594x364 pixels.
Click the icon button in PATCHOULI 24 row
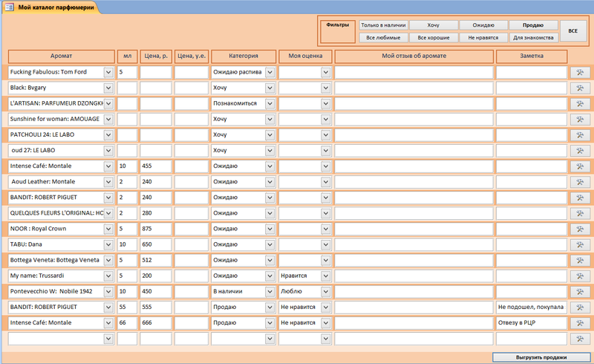tap(580, 135)
